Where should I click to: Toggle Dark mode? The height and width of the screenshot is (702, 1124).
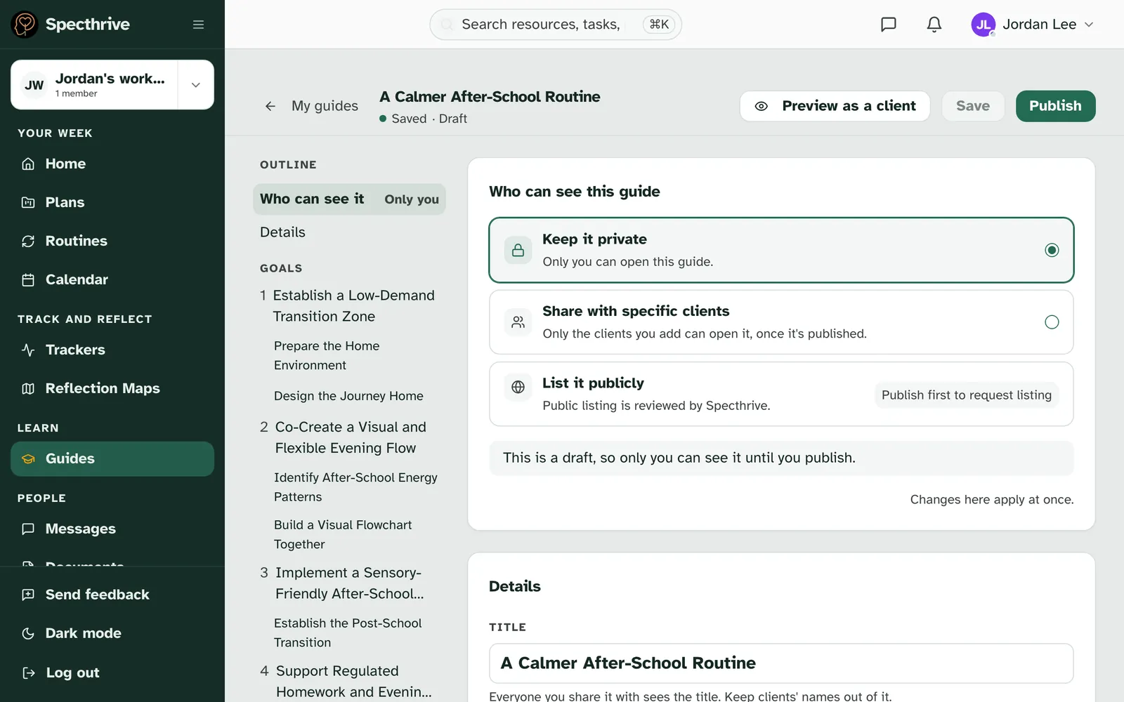[x=112, y=633]
